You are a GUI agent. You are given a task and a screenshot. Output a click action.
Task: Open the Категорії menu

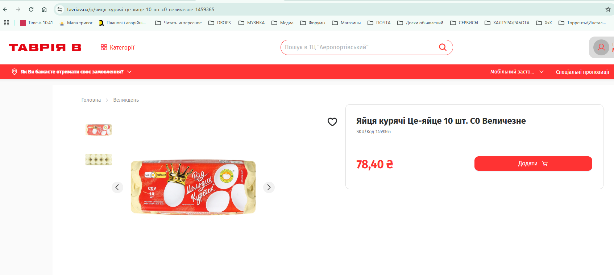click(x=117, y=47)
